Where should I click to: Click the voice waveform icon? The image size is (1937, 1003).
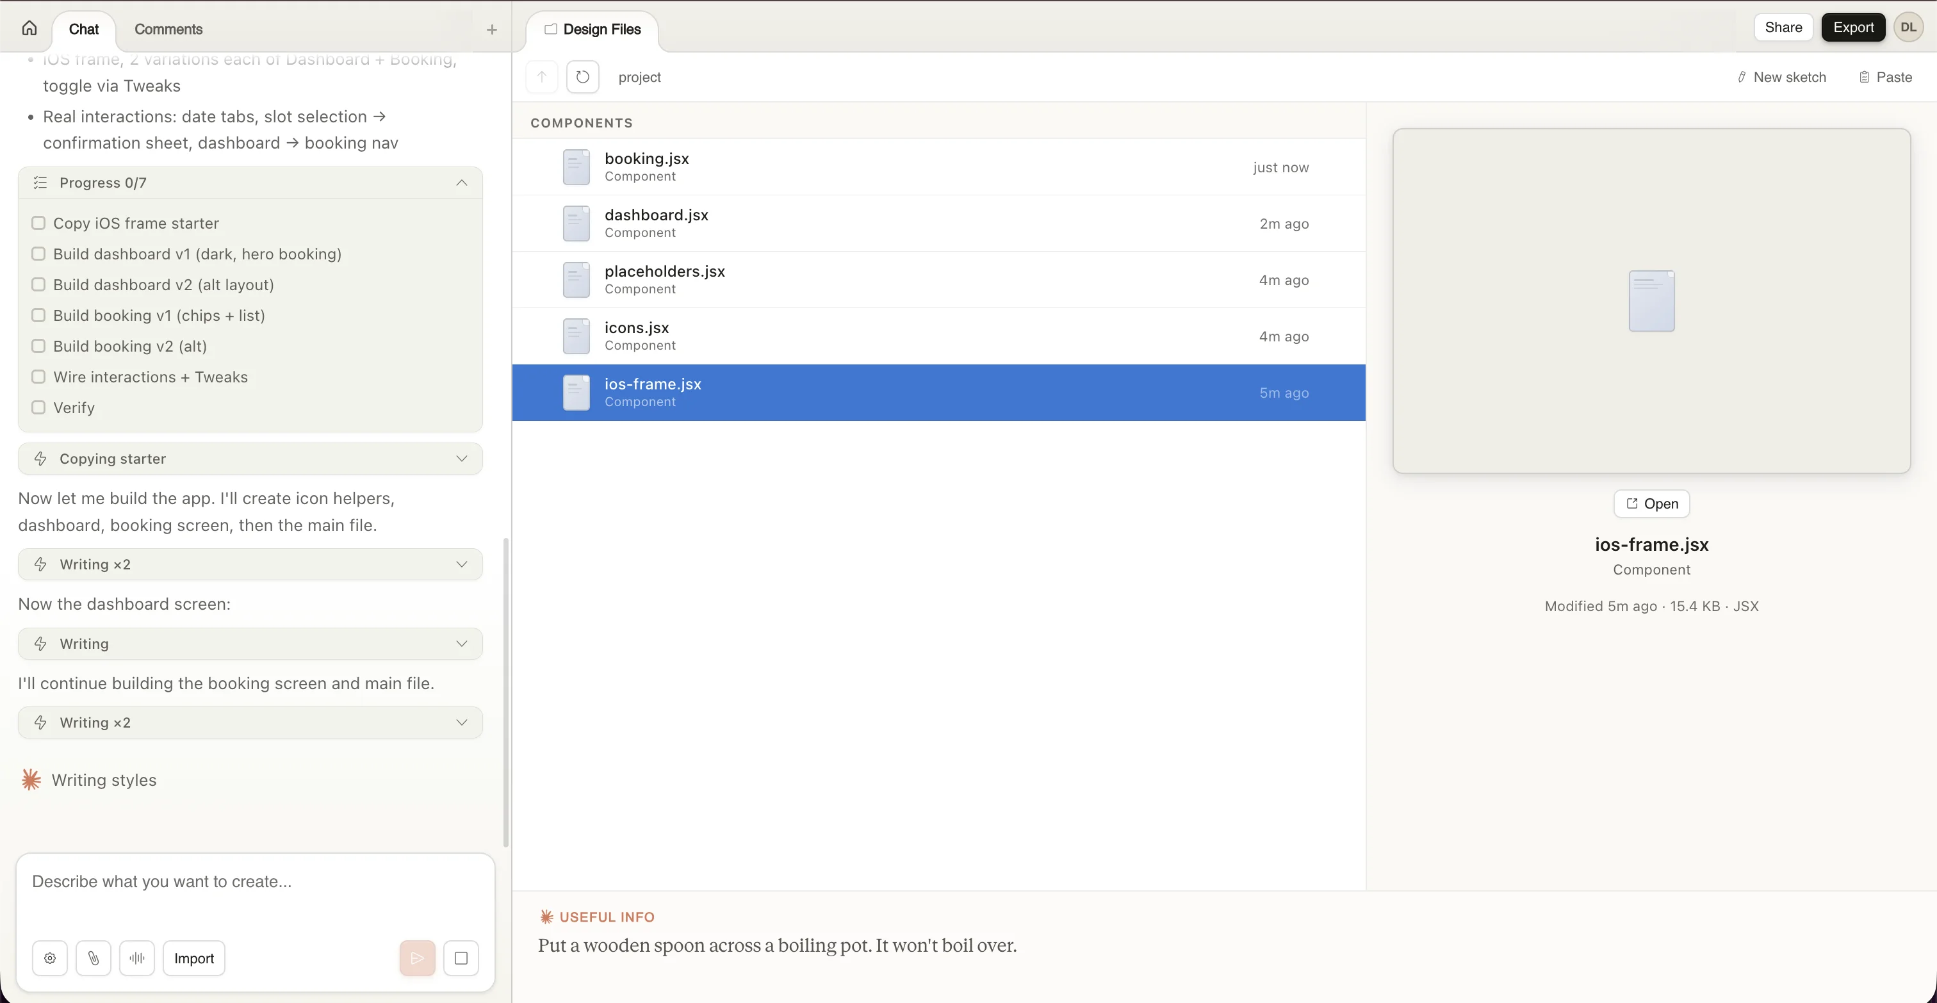pos(137,958)
